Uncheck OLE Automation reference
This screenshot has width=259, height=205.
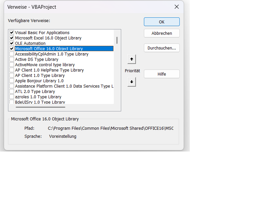click(12, 43)
